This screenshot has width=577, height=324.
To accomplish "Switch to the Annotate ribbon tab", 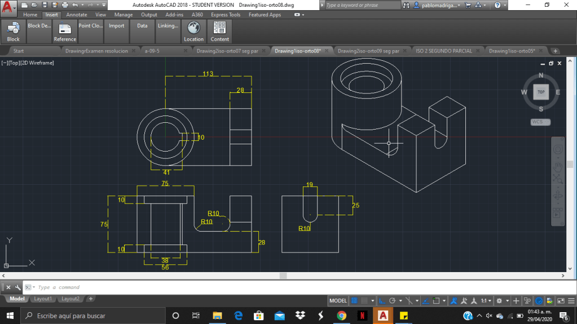I will (77, 15).
